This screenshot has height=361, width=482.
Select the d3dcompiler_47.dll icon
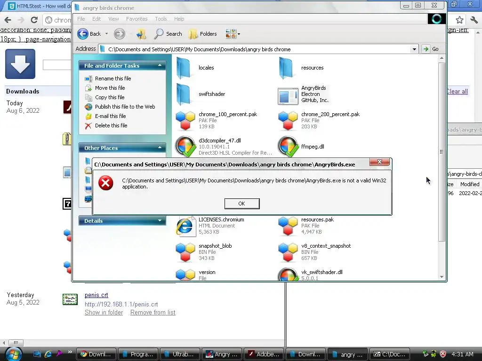point(185,146)
